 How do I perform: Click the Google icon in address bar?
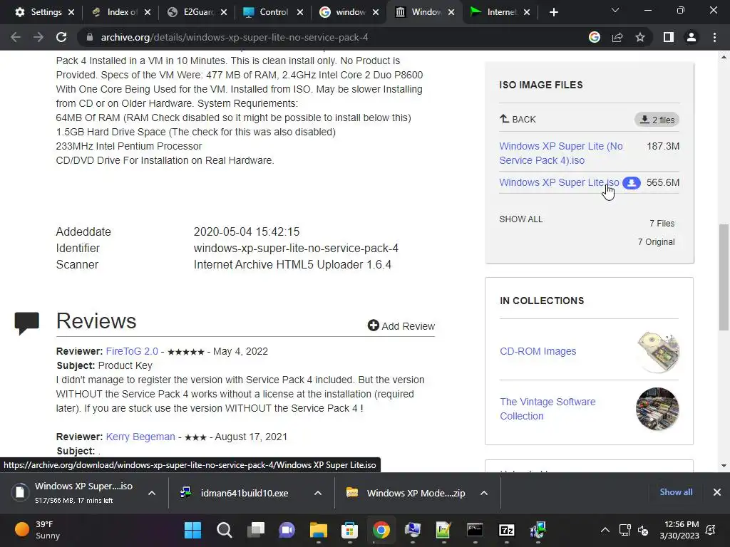click(595, 37)
